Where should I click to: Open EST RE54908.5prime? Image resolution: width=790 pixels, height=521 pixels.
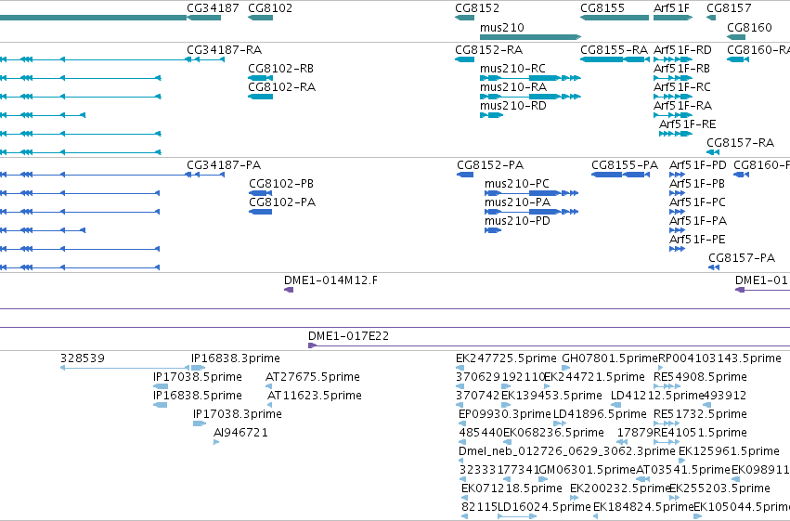[x=700, y=377]
